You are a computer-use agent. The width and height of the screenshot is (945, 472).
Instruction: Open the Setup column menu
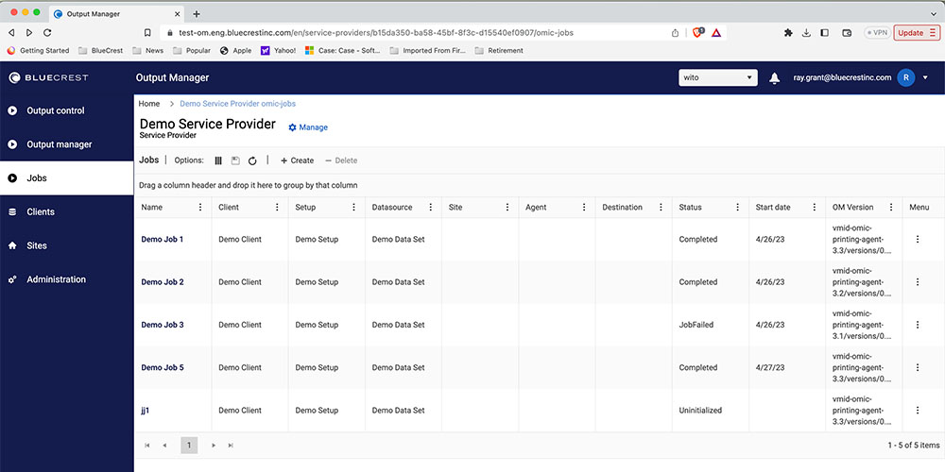tap(353, 207)
